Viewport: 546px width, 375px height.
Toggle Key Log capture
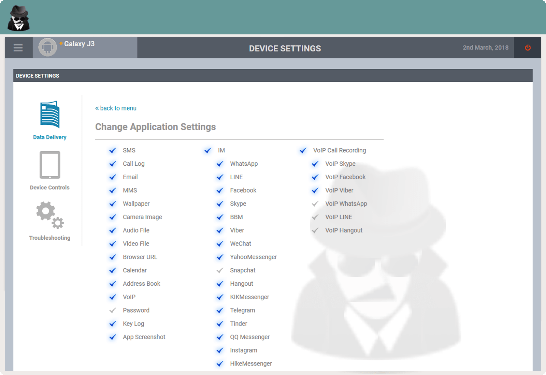[x=113, y=324]
